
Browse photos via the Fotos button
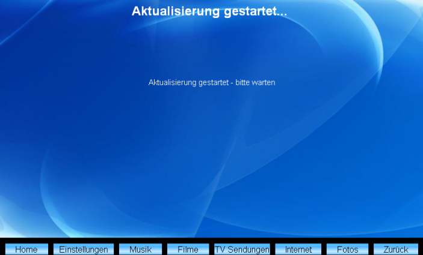(x=347, y=249)
